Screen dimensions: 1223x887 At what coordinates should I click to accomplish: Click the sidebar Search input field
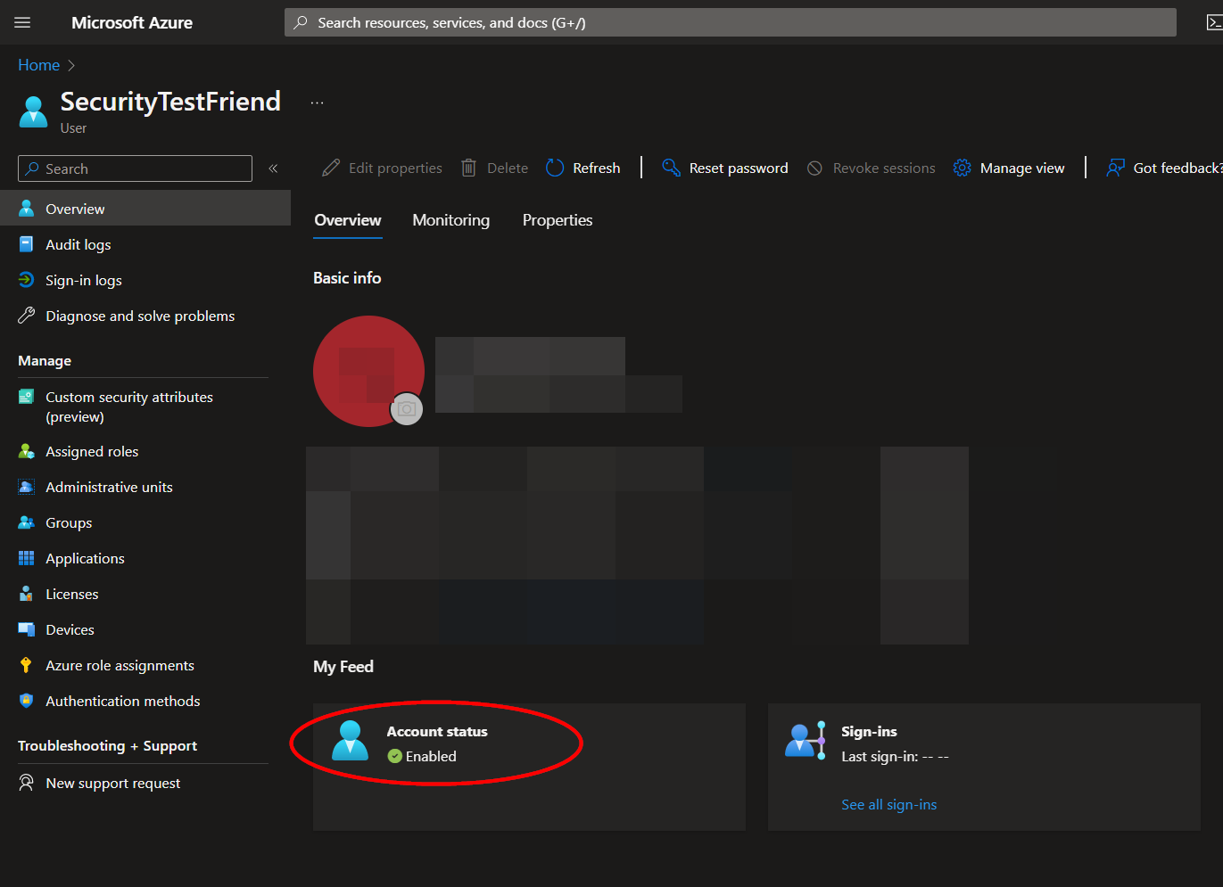coord(135,168)
